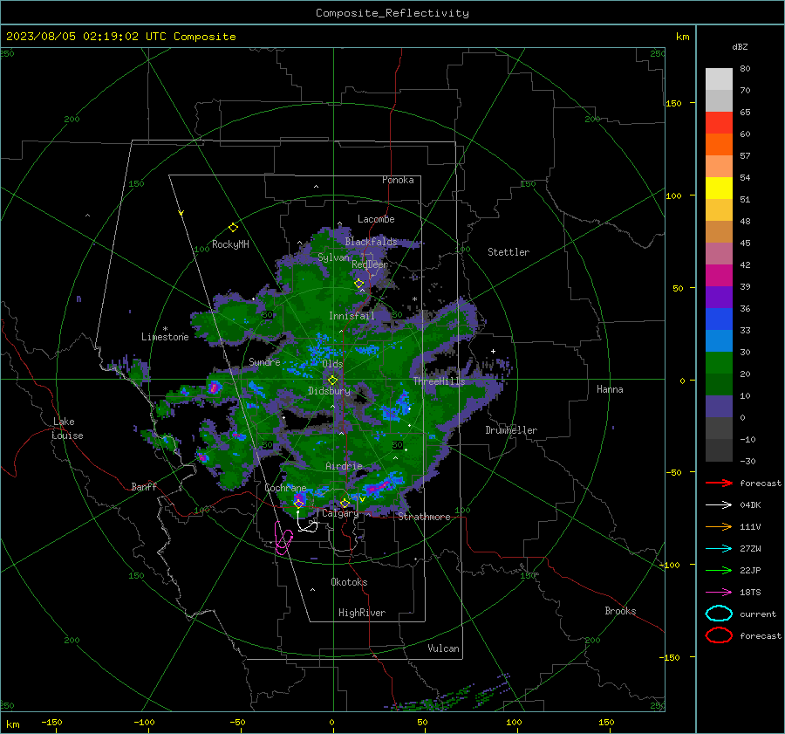Click the Strathmore town label
785x734 pixels.
424,517
